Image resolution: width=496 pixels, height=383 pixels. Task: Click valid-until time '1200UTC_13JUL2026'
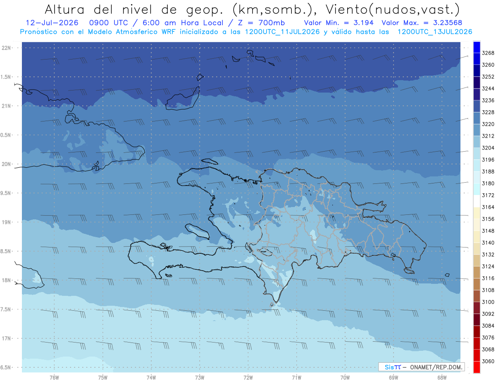click(x=434, y=31)
